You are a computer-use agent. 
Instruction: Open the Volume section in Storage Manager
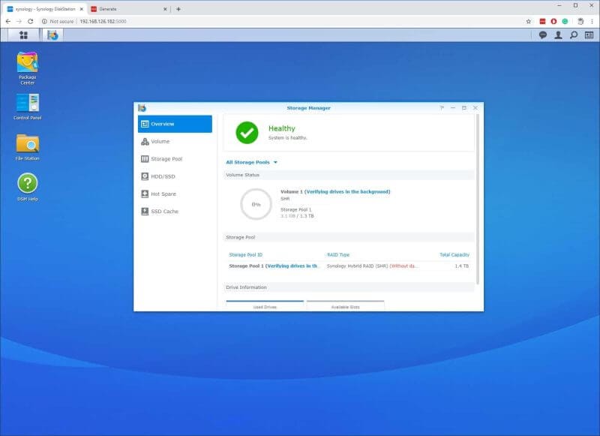pos(160,141)
